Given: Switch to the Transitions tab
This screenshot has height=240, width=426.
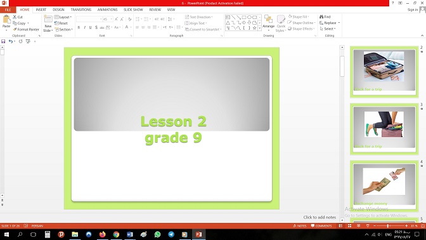Looking at the screenshot, I should click(x=81, y=10).
